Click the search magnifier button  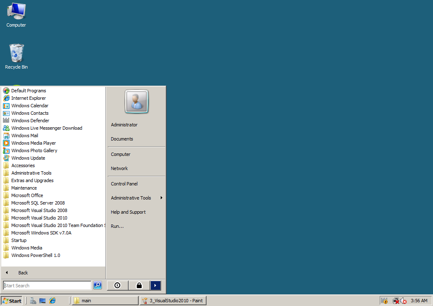pos(97,285)
